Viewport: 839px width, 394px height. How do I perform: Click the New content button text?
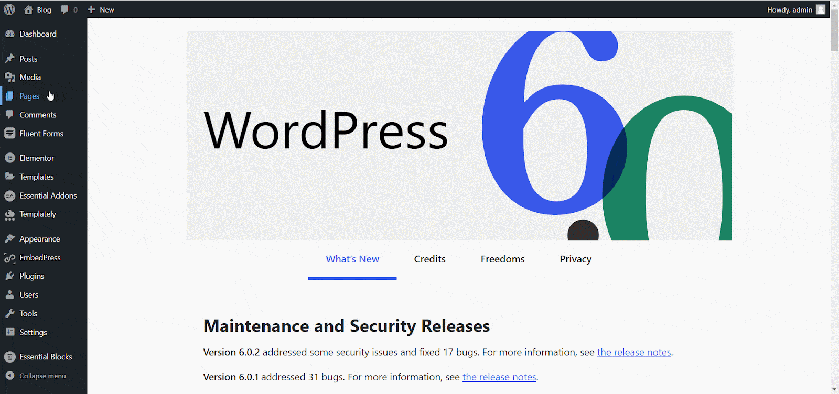pos(107,9)
